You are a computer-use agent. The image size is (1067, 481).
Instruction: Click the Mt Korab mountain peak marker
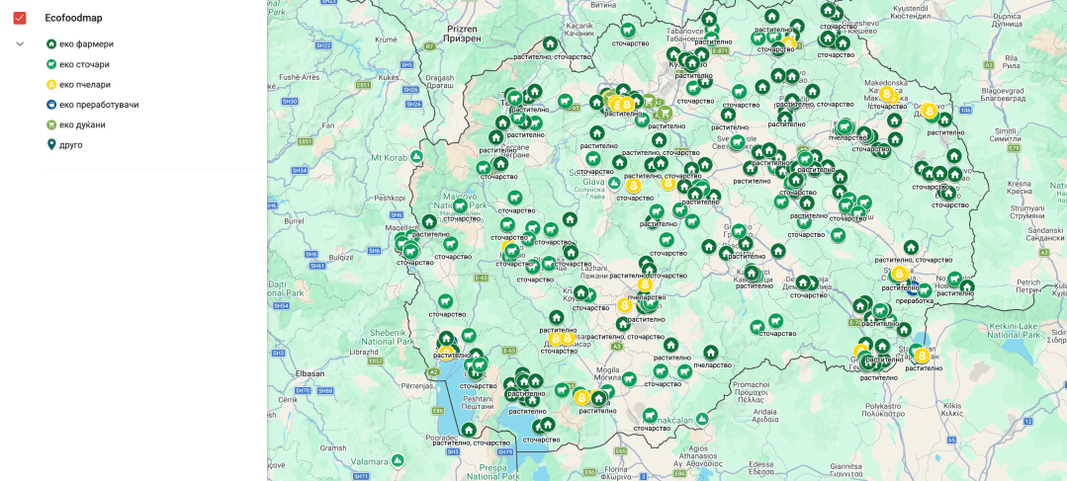[417, 156]
